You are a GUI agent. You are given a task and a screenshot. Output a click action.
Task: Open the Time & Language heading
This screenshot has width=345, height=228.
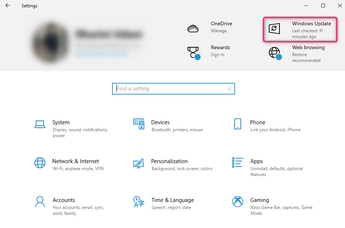pos(172,200)
